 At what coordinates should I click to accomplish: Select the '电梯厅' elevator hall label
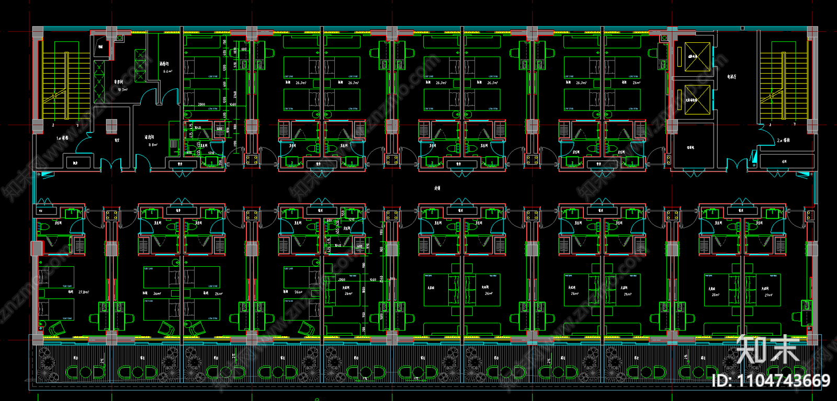pyautogui.click(x=731, y=77)
